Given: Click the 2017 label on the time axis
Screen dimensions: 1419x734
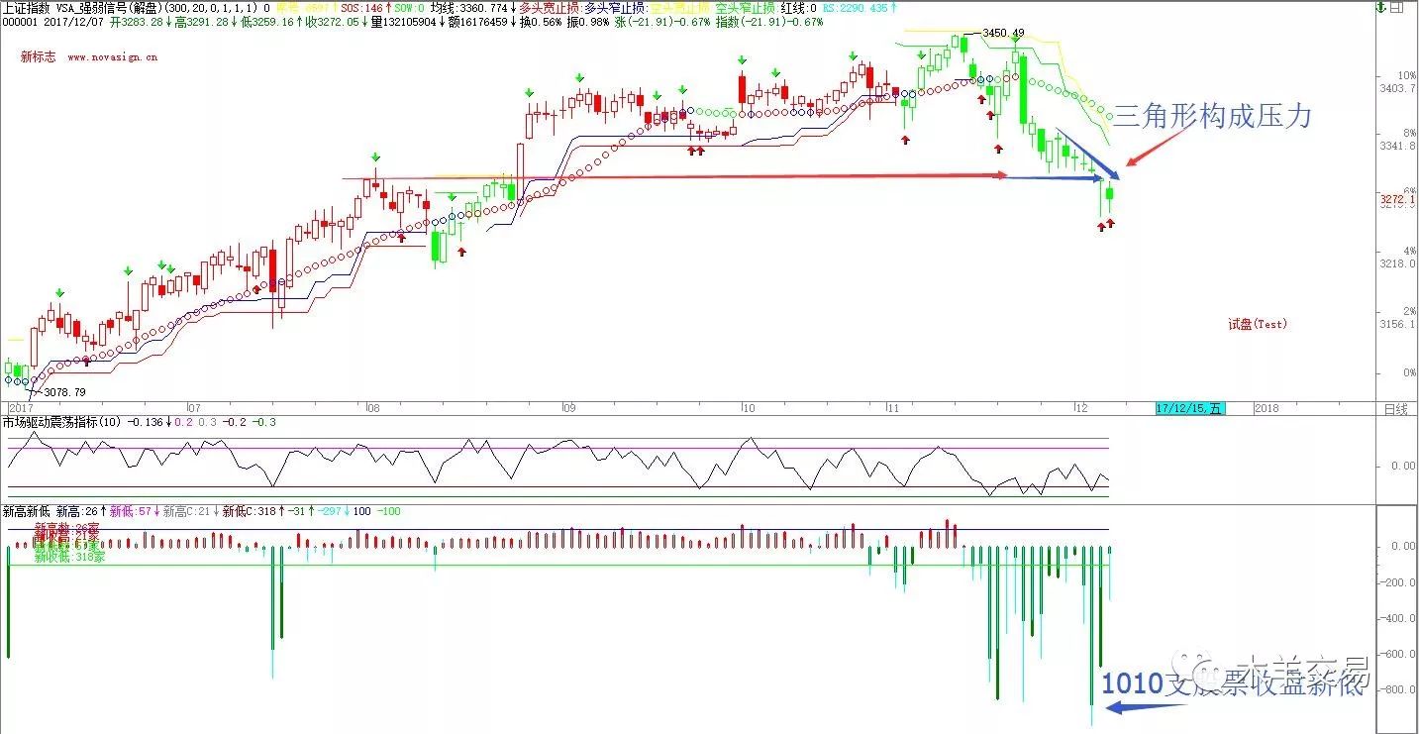Looking at the screenshot, I should coord(21,408).
